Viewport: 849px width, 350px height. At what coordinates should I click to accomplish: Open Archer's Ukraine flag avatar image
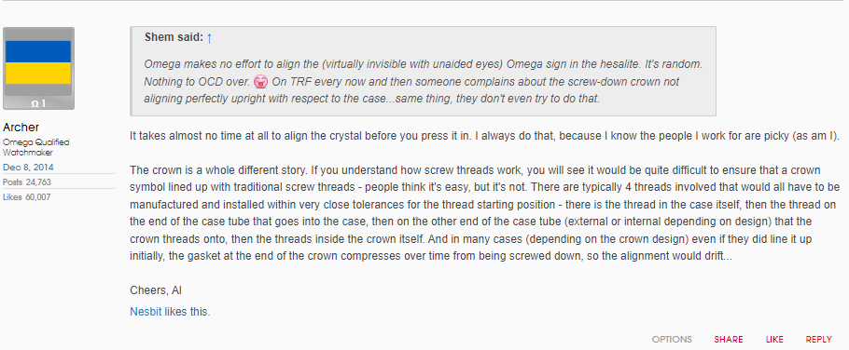click(x=38, y=69)
